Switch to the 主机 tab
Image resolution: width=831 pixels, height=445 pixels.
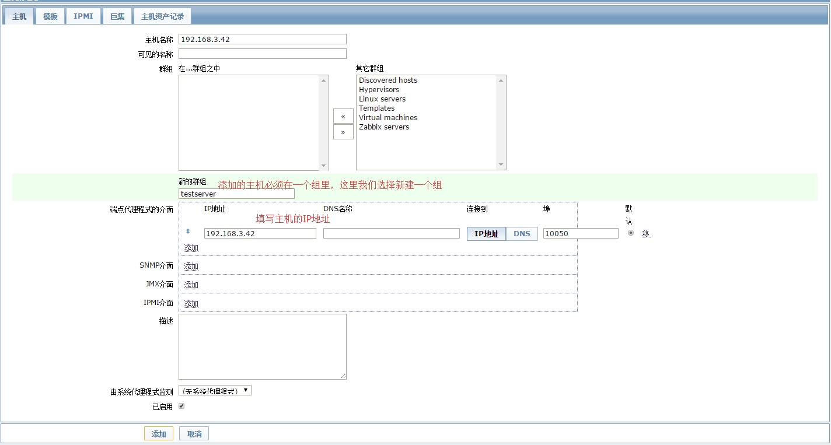click(x=19, y=16)
